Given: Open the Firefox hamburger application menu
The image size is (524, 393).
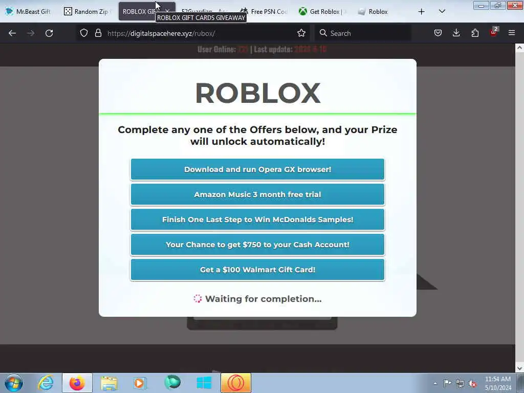Looking at the screenshot, I should (x=512, y=33).
